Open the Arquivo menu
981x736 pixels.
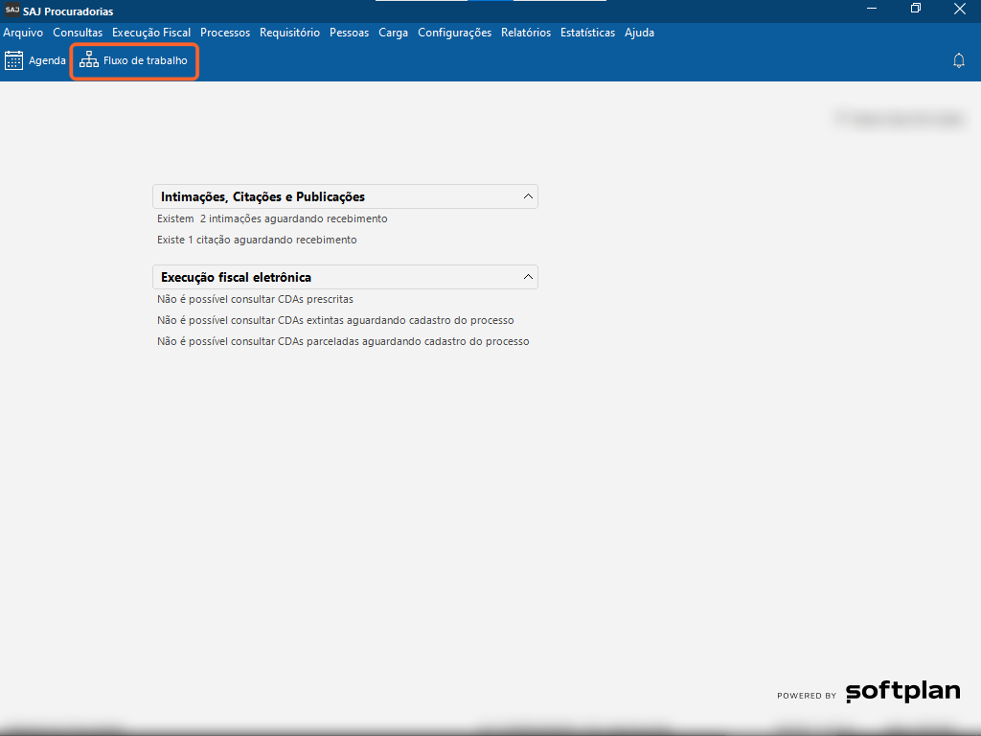23,33
